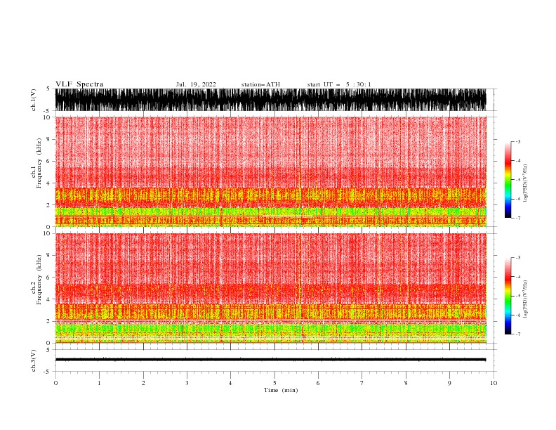Click the 'start UT = 5:30:1' label
The width and height of the screenshot is (556, 430).
[339, 84]
